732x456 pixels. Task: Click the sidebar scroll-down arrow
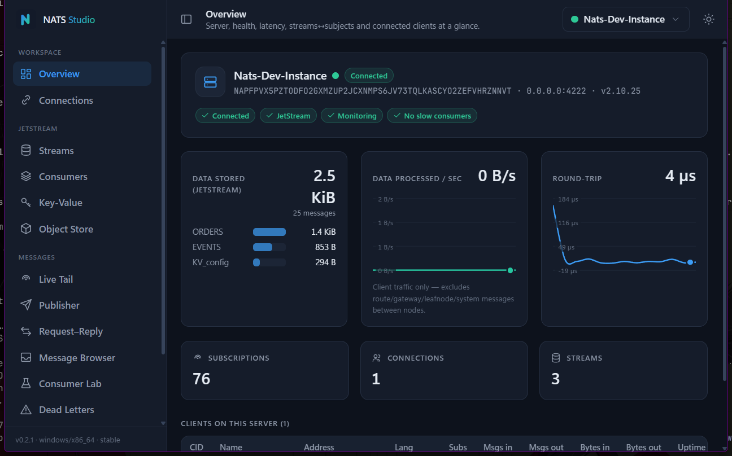tap(163, 423)
